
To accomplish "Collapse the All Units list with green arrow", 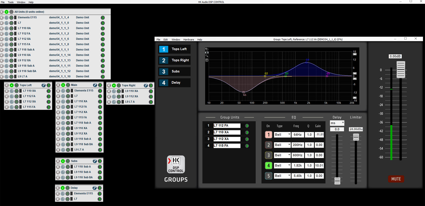I will tap(7, 12).
